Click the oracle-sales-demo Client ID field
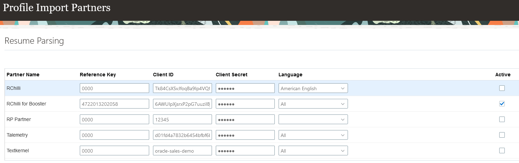The image size is (519, 163). (182, 151)
